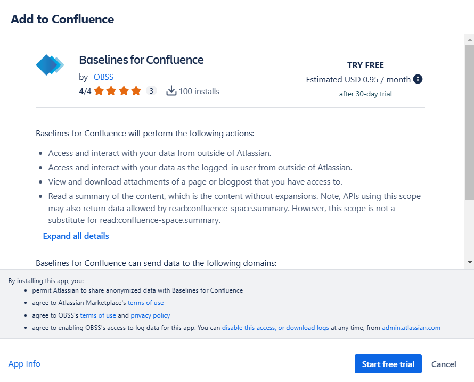The image size is (474, 382).
Task: Click the Baselines for Confluence app logo
Action: 50,65
